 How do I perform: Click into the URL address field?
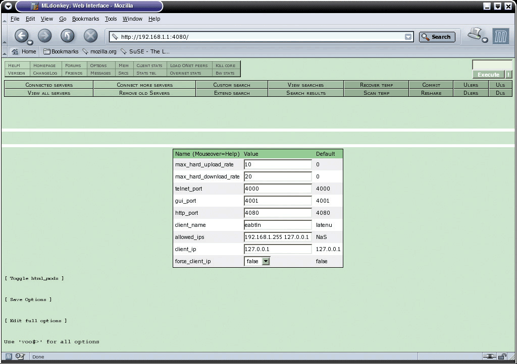pos(261,37)
